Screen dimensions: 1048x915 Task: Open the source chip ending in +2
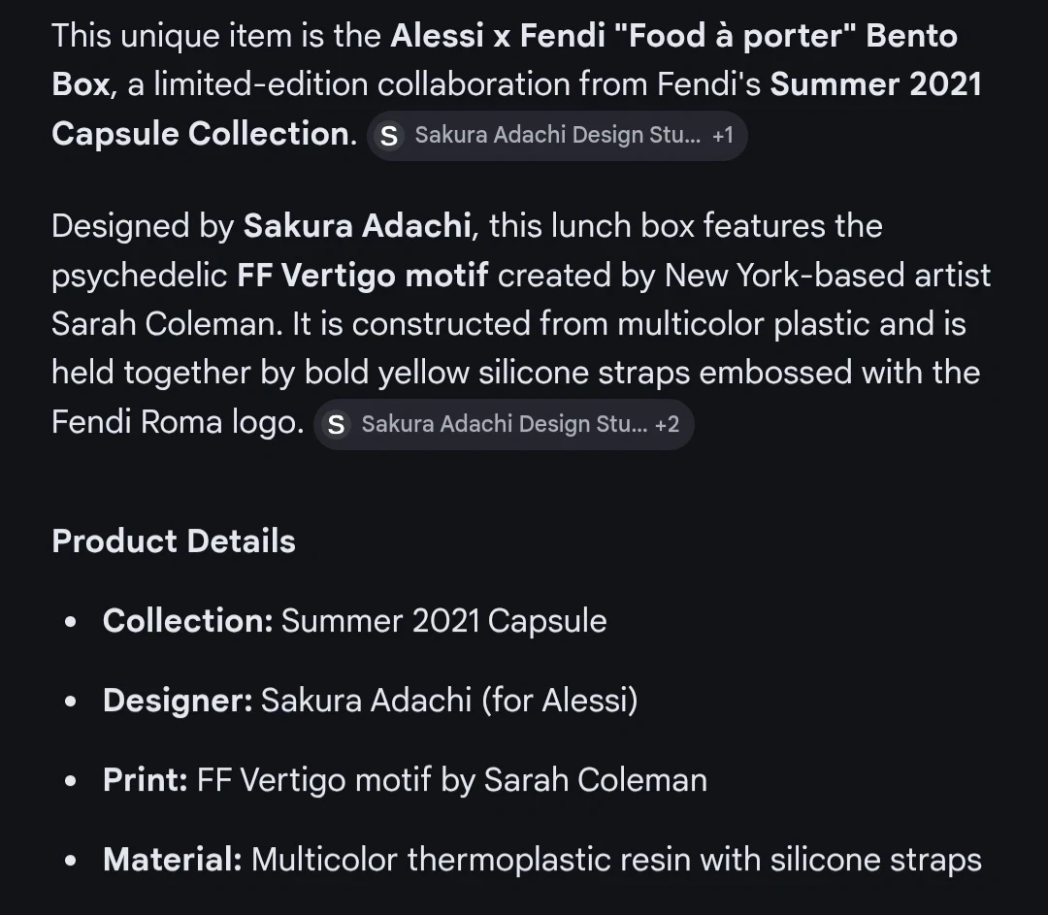point(504,424)
